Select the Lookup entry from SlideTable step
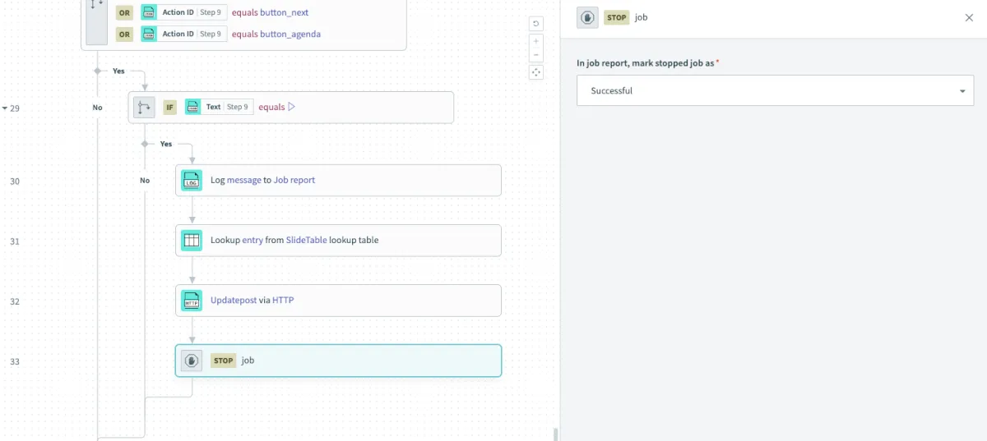The width and height of the screenshot is (987, 441). coord(338,241)
